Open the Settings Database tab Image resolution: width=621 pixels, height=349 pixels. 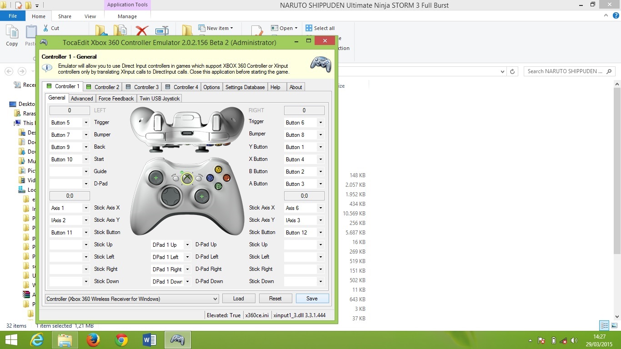click(245, 87)
